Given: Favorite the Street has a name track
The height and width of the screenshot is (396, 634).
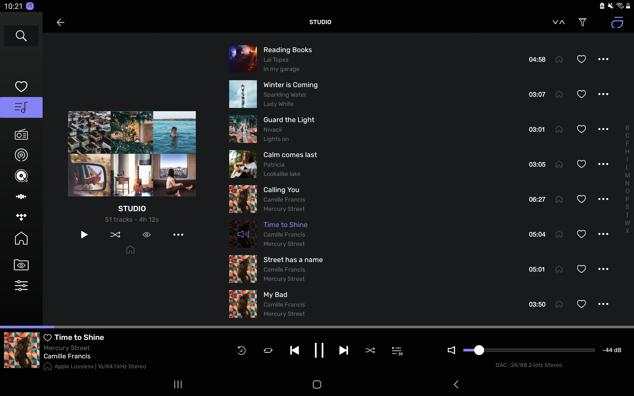Looking at the screenshot, I should coord(581,269).
